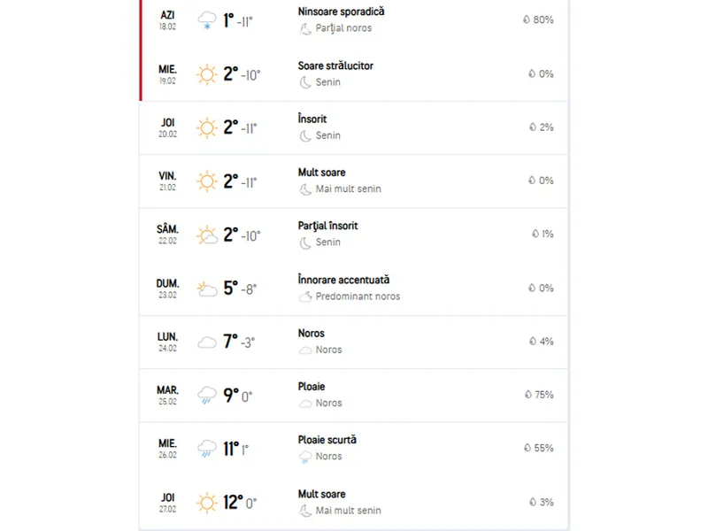
Task: Click the night cloud icon beside Predominant noros
Action: (x=305, y=296)
